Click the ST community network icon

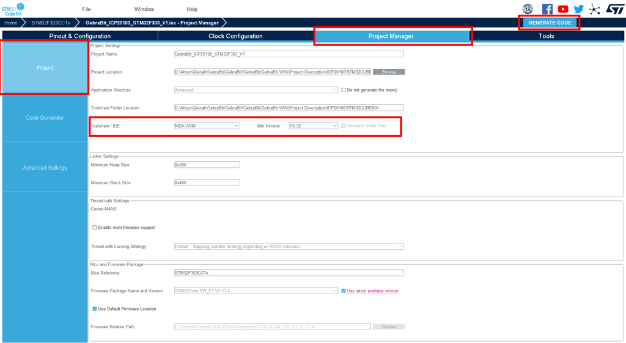[594, 9]
